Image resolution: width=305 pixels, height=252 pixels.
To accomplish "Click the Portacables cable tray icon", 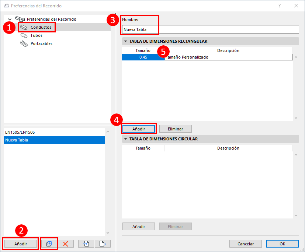I will (24, 44).
